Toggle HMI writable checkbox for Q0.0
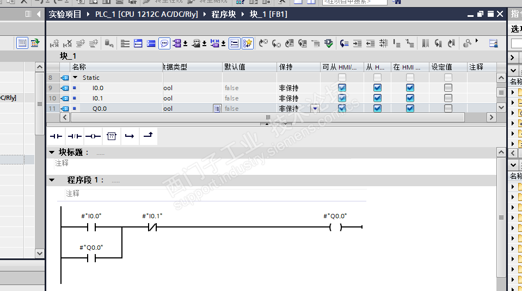Viewport: 522px width, 291px height. pos(377,108)
